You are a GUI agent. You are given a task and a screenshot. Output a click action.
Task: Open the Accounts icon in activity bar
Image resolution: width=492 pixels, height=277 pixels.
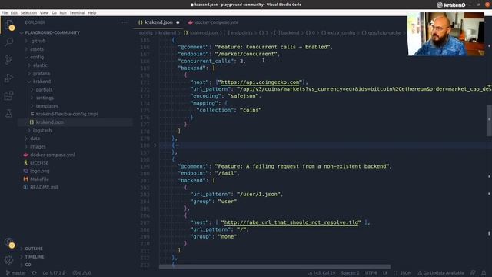(9, 243)
